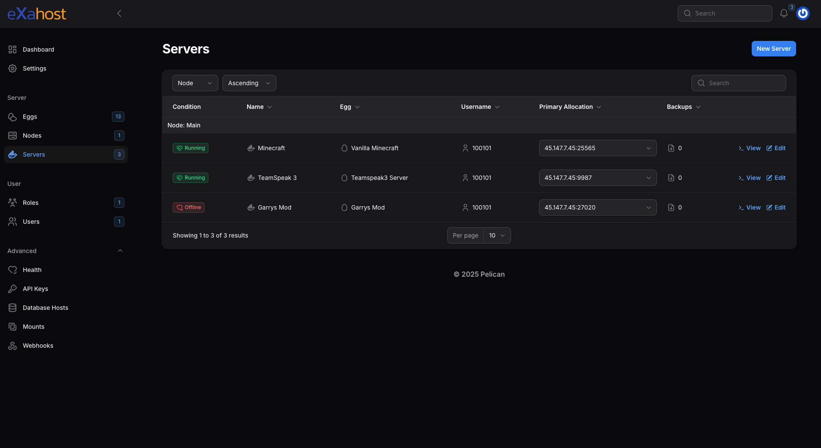Go to the Dashboard page

(38, 49)
